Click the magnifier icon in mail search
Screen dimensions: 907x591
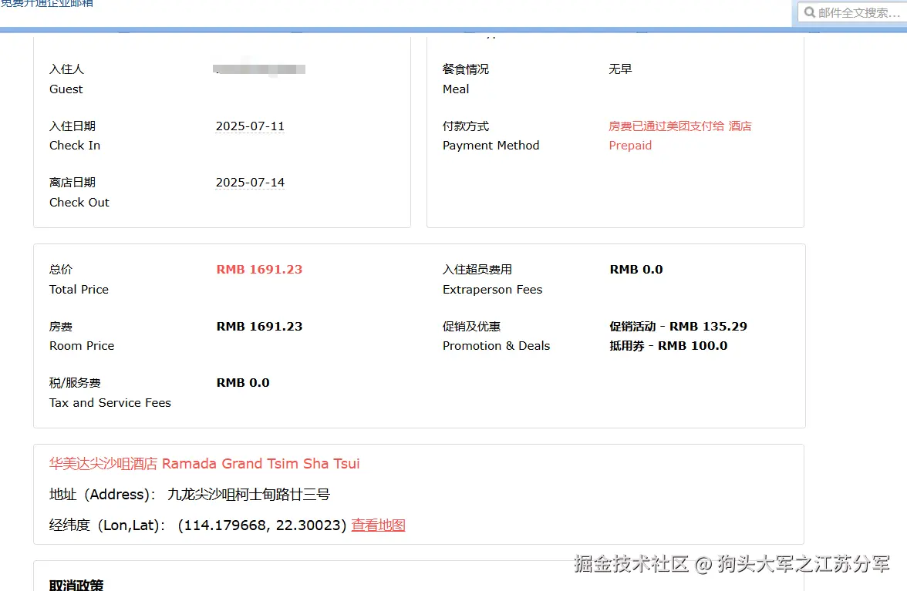[810, 12]
